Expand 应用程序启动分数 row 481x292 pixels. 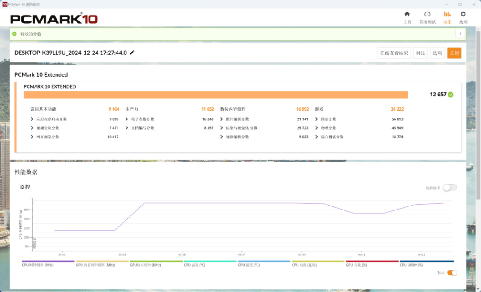(32, 119)
